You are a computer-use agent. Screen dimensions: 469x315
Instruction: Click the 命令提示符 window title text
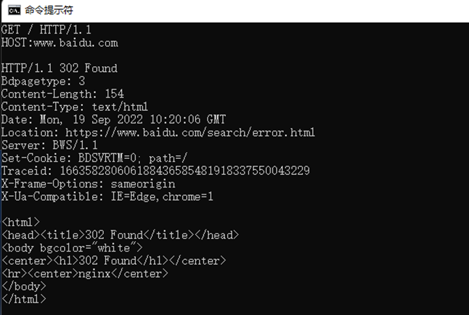(x=49, y=10)
